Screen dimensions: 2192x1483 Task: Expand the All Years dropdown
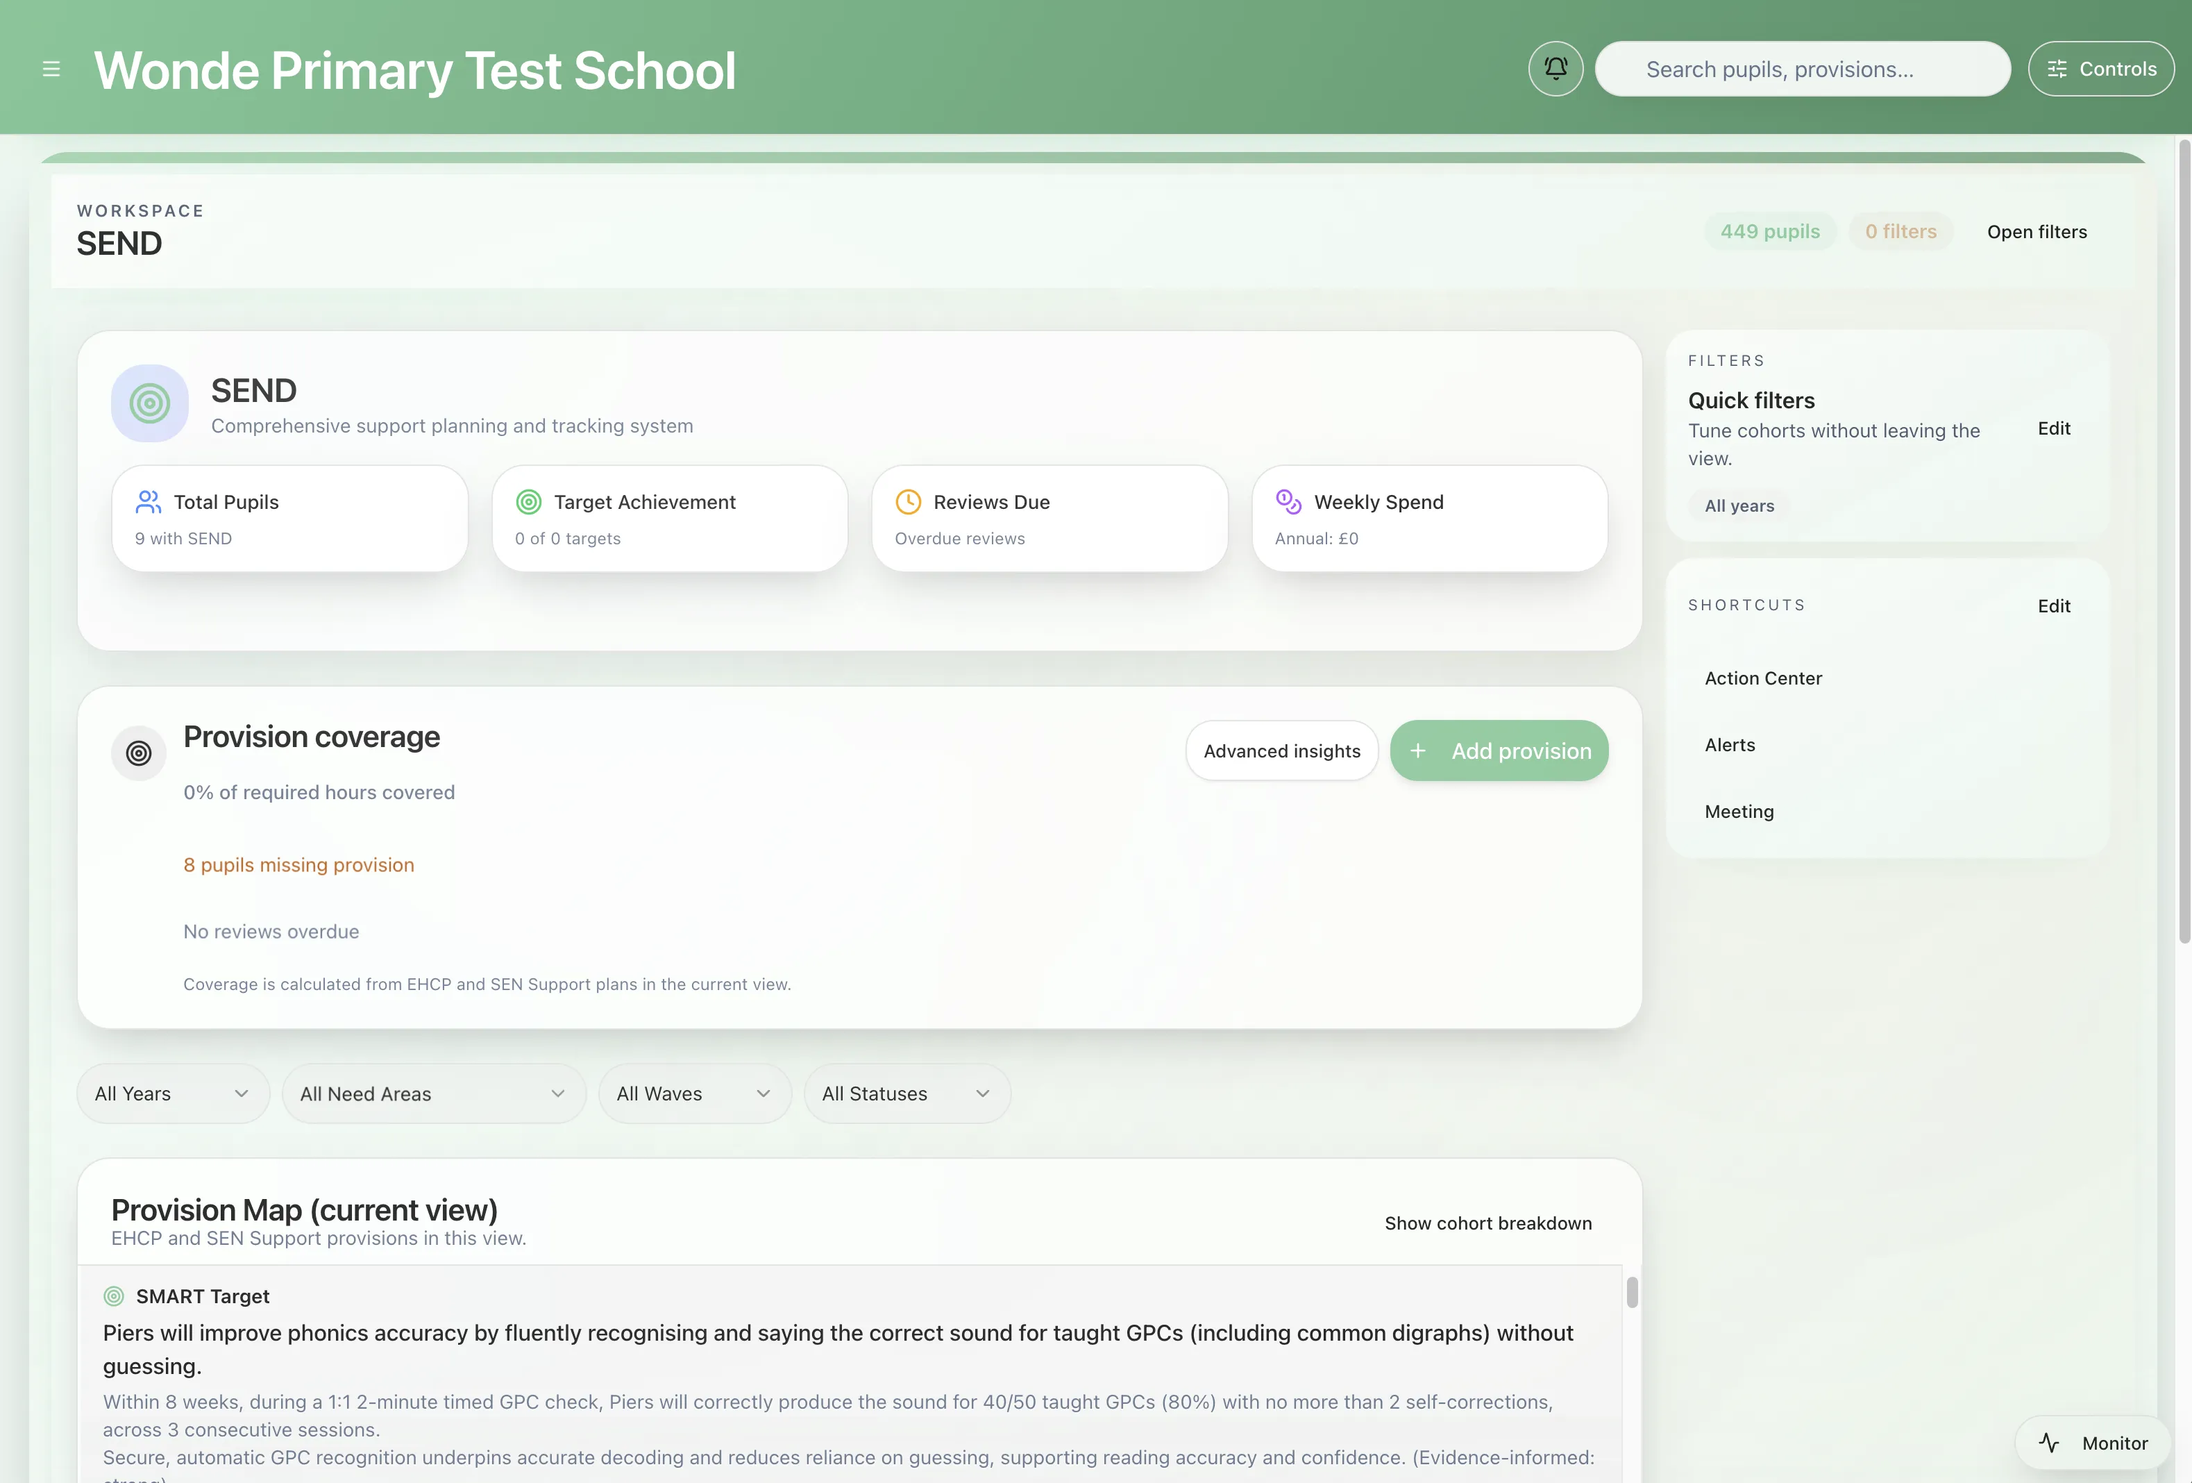(x=173, y=1094)
